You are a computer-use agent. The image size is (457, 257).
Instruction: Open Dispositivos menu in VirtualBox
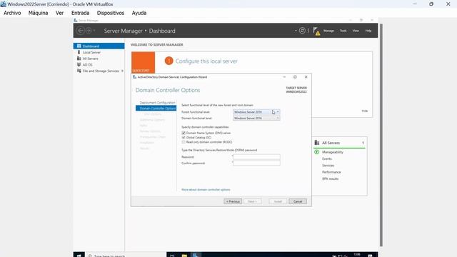111,13
